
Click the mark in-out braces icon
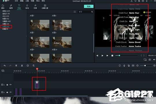(142, 55)
